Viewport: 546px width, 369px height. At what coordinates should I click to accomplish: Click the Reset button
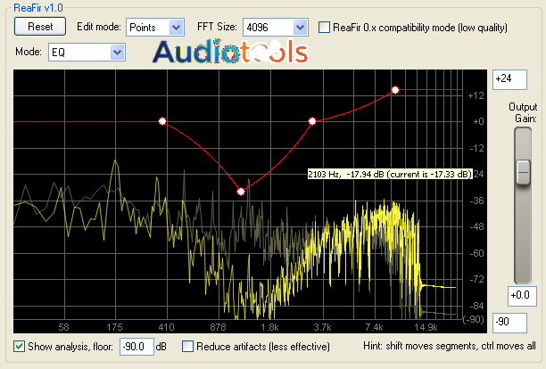tap(40, 27)
